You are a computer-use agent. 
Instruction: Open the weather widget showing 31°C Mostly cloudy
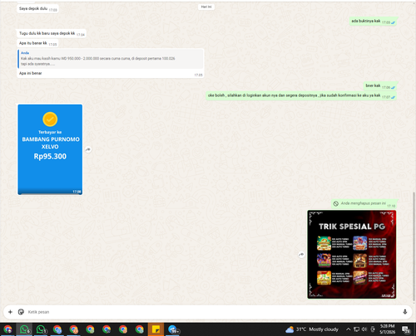[x=312, y=329]
